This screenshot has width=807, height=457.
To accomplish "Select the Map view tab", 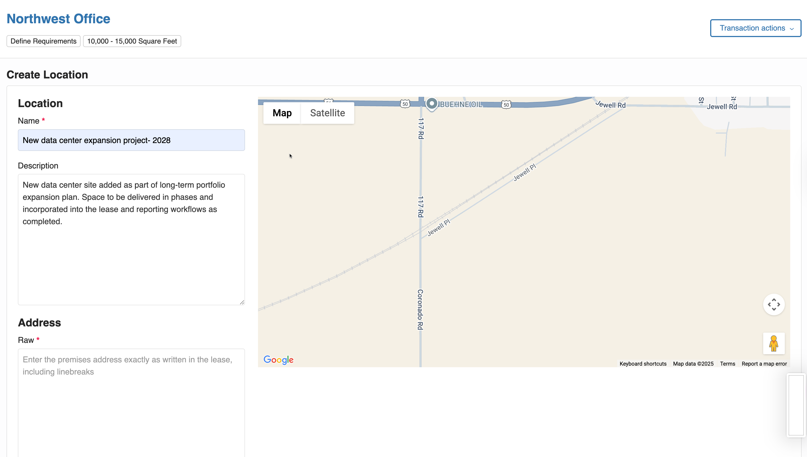I will pos(282,113).
